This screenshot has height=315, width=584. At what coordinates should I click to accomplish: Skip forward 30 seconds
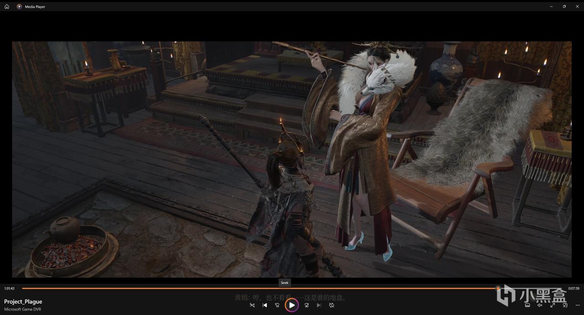click(x=307, y=305)
